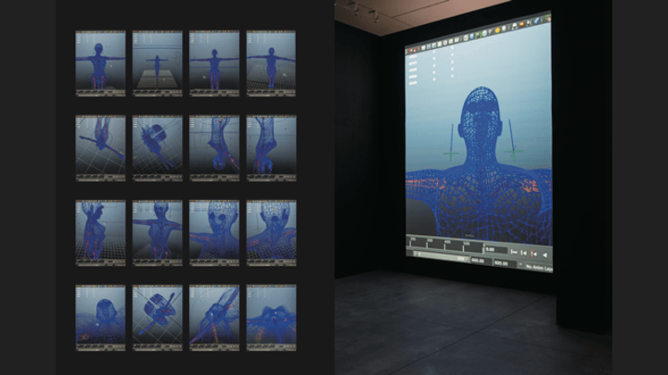Screen dimensions: 668x375
Task: Open the No Anim Layer dropdown
Action: 540,267
